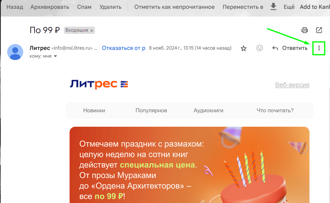Open the Ещё toolbar menu
The image size is (330, 203).
pos(289,7)
